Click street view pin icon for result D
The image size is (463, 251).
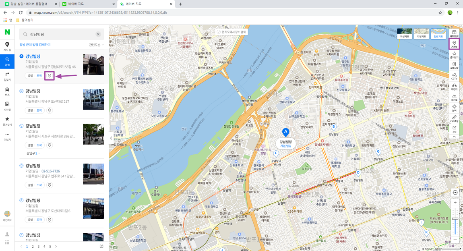pos(50,185)
